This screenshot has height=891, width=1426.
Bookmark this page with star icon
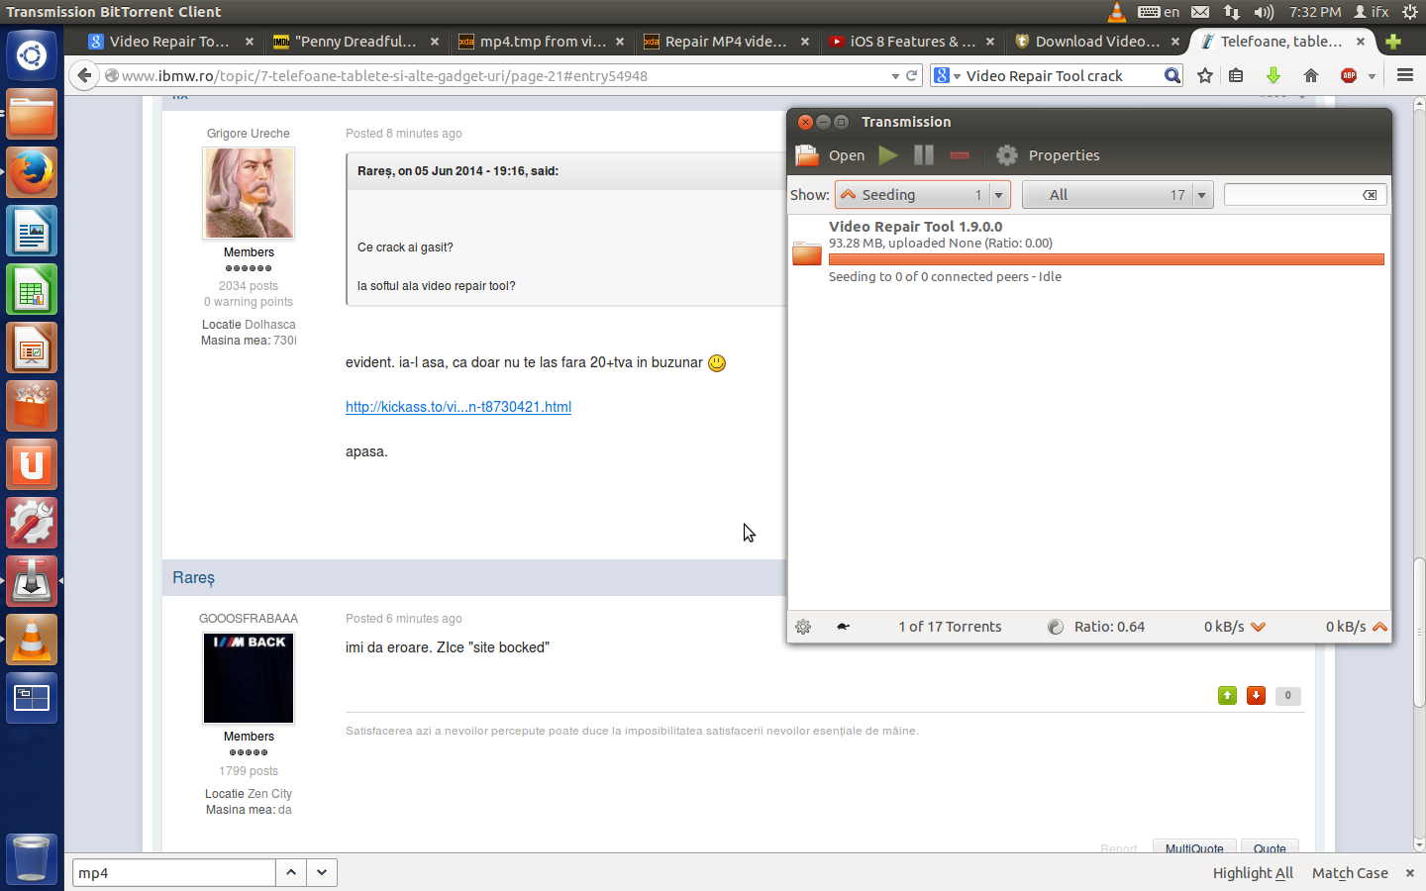pos(1205,75)
